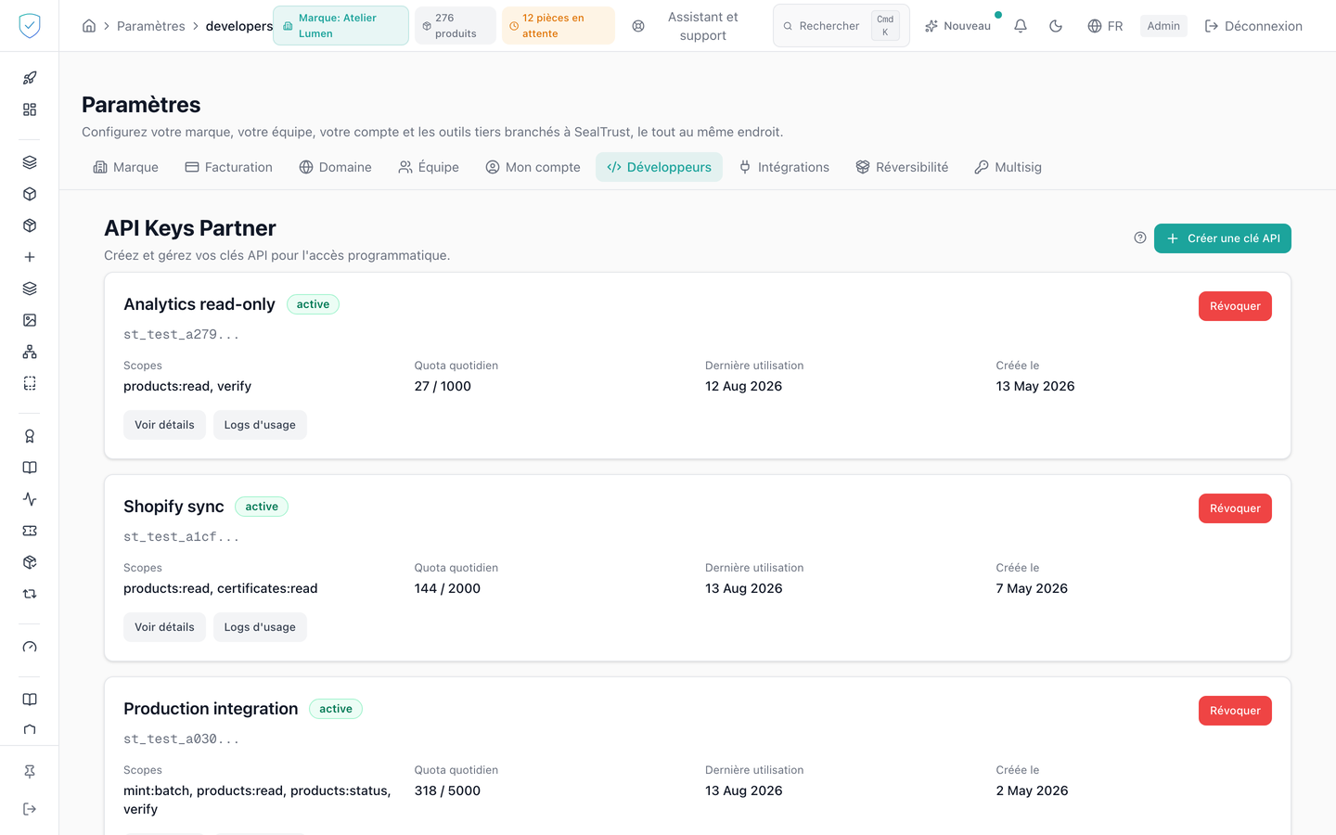
Task: Switch to the Domaine tab
Action: (335, 167)
